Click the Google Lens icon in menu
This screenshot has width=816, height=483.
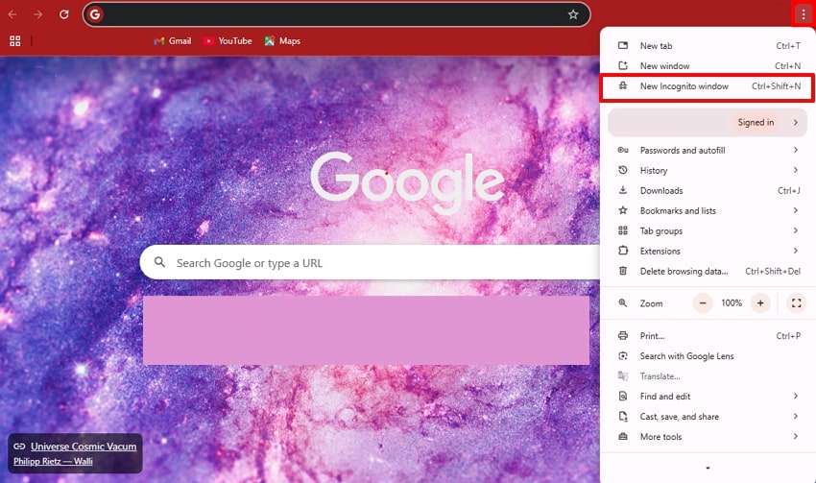622,356
